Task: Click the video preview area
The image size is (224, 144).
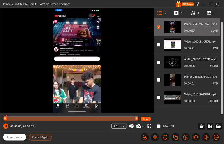Action: coord(77,60)
